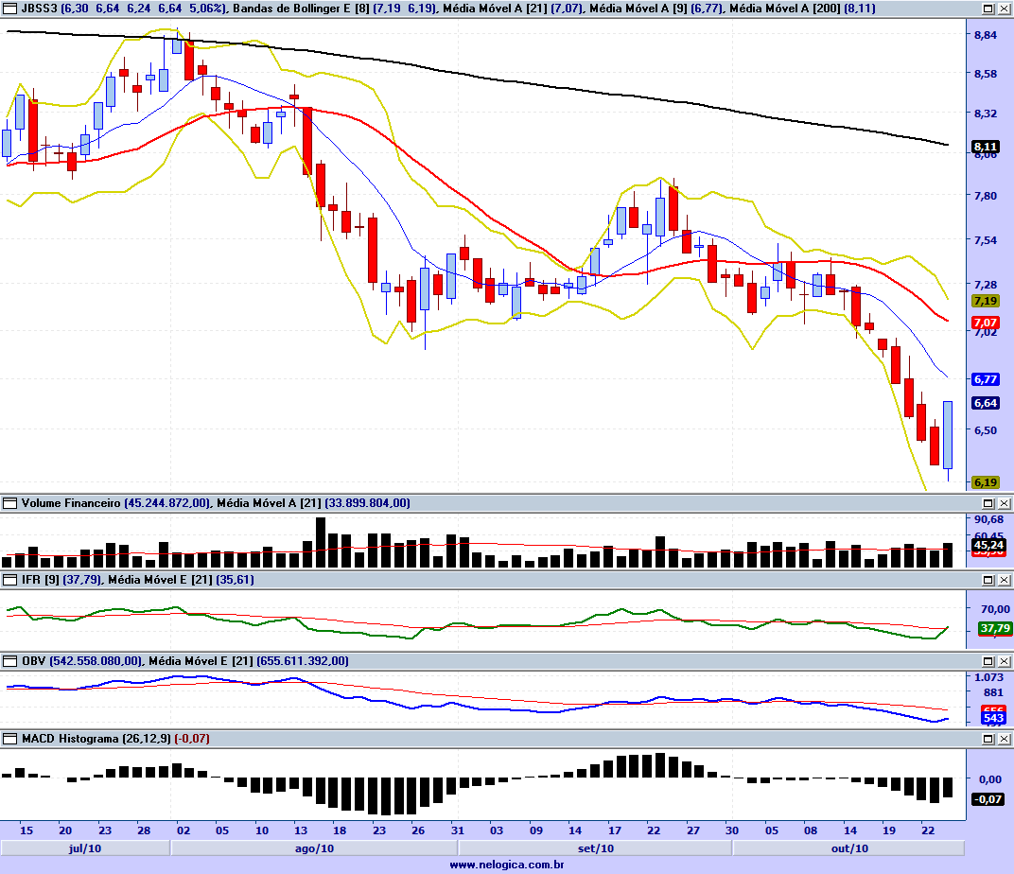Click the OBV title text
This screenshot has height=874, width=1014.
34,660
